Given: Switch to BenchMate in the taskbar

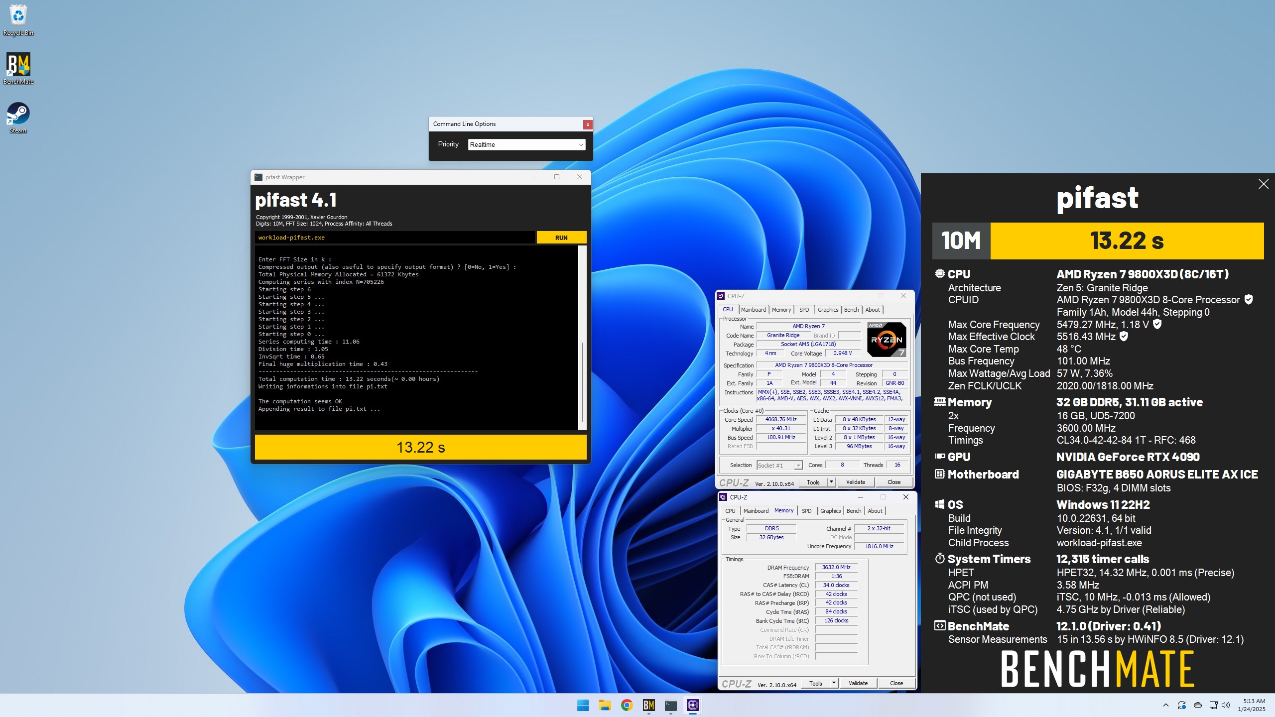Looking at the screenshot, I should 648,705.
